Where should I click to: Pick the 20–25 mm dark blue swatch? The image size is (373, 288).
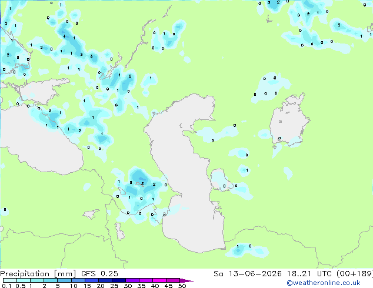coord(105,280)
